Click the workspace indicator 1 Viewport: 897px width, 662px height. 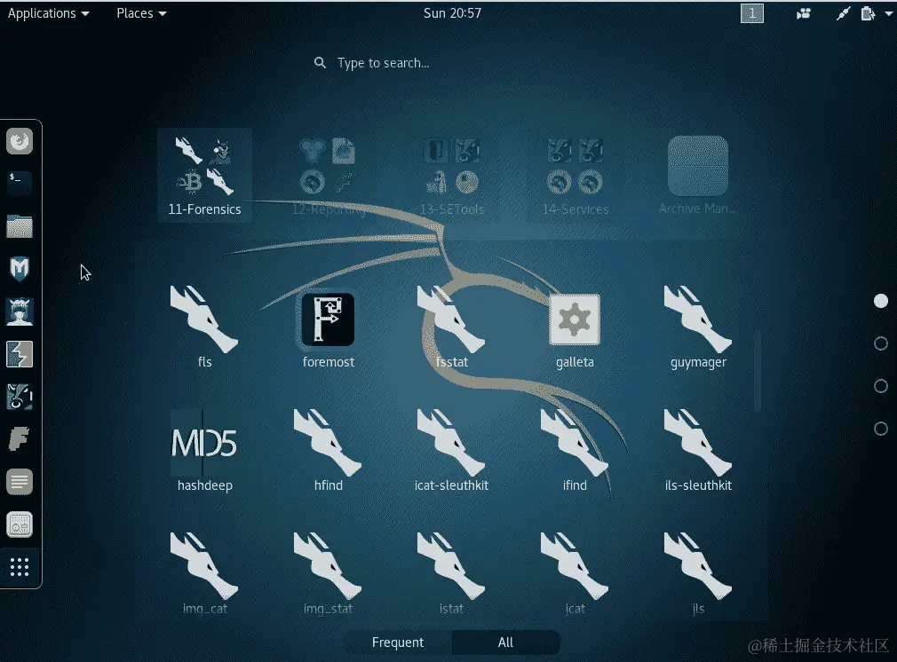tap(751, 13)
